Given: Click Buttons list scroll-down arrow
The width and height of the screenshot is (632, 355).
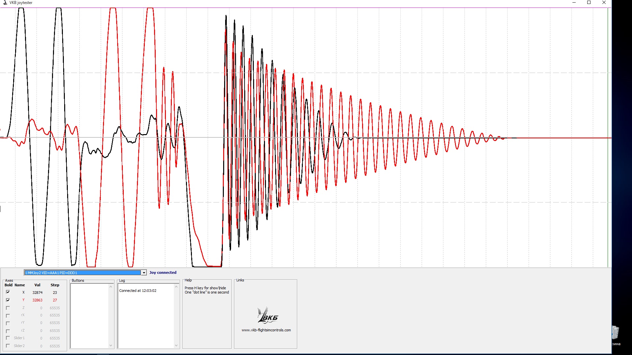Looking at the screenshot, I should (111, 345).
